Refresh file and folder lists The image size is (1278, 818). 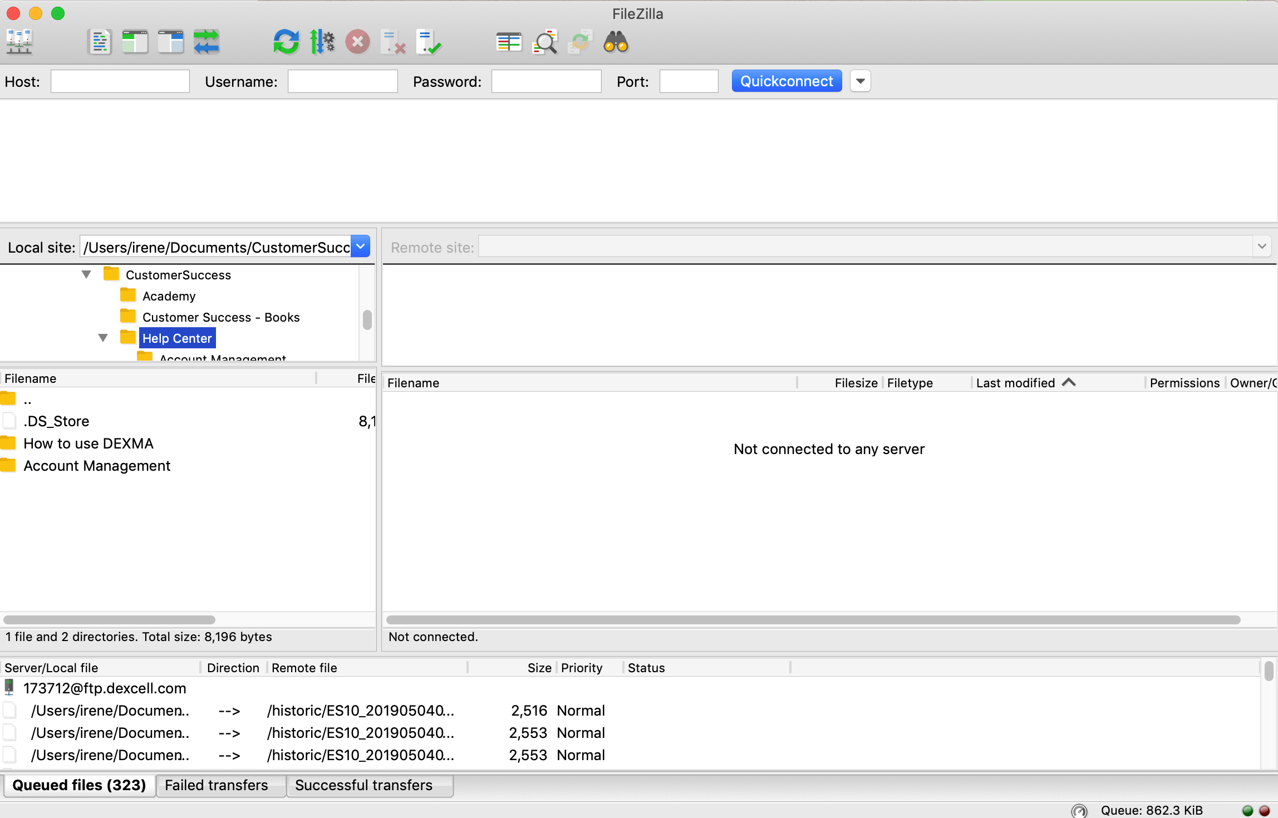286,42
